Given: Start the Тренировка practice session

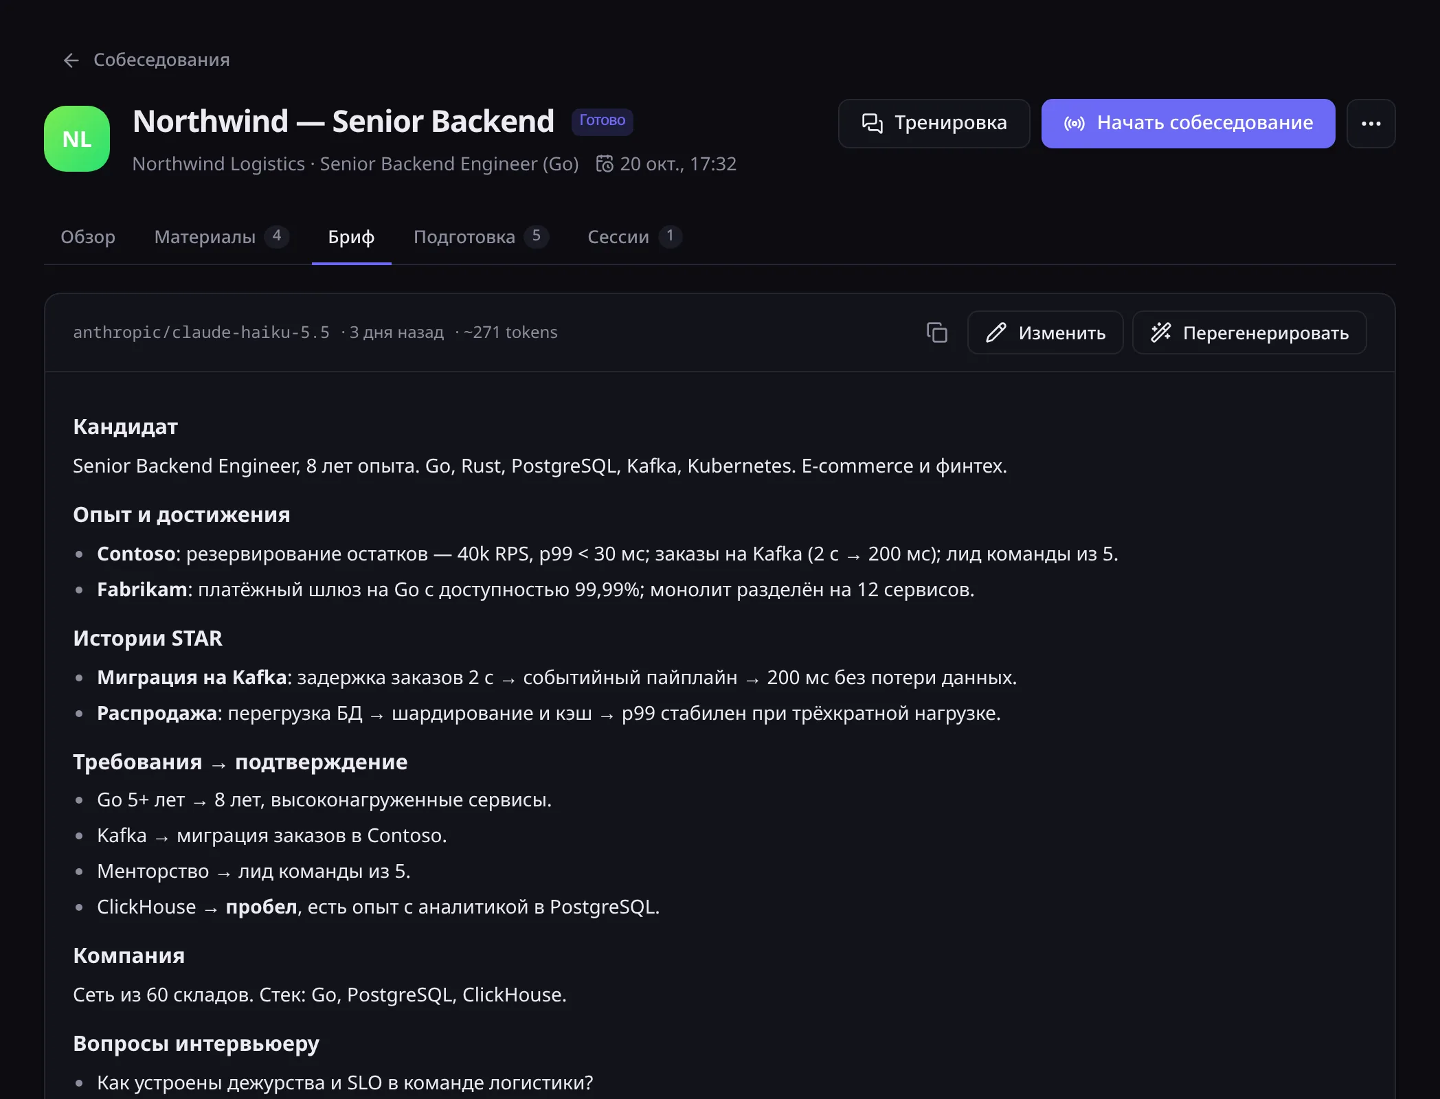Looking at the screenshot, I should (x=934, y=124).
